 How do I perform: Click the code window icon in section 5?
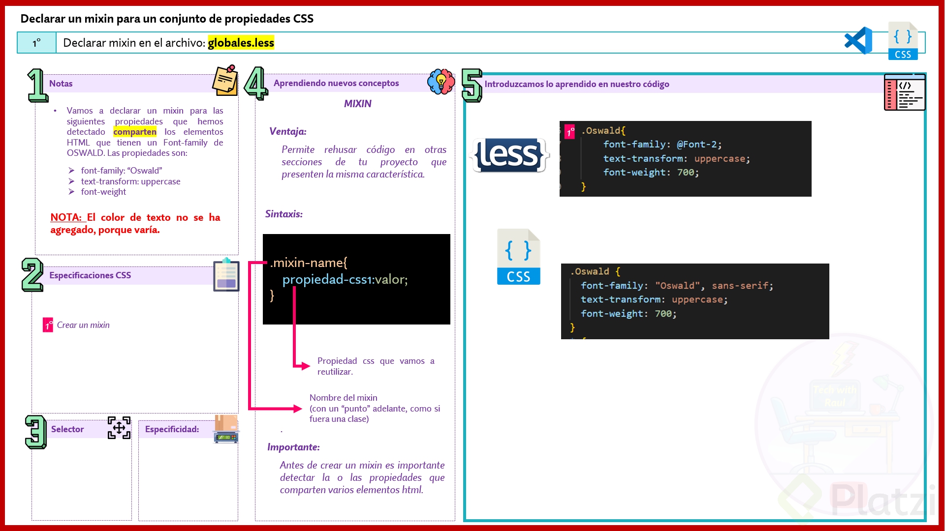905,92
